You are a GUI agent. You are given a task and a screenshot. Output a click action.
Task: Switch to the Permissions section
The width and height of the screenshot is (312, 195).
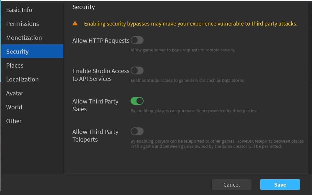pos(22,24)
